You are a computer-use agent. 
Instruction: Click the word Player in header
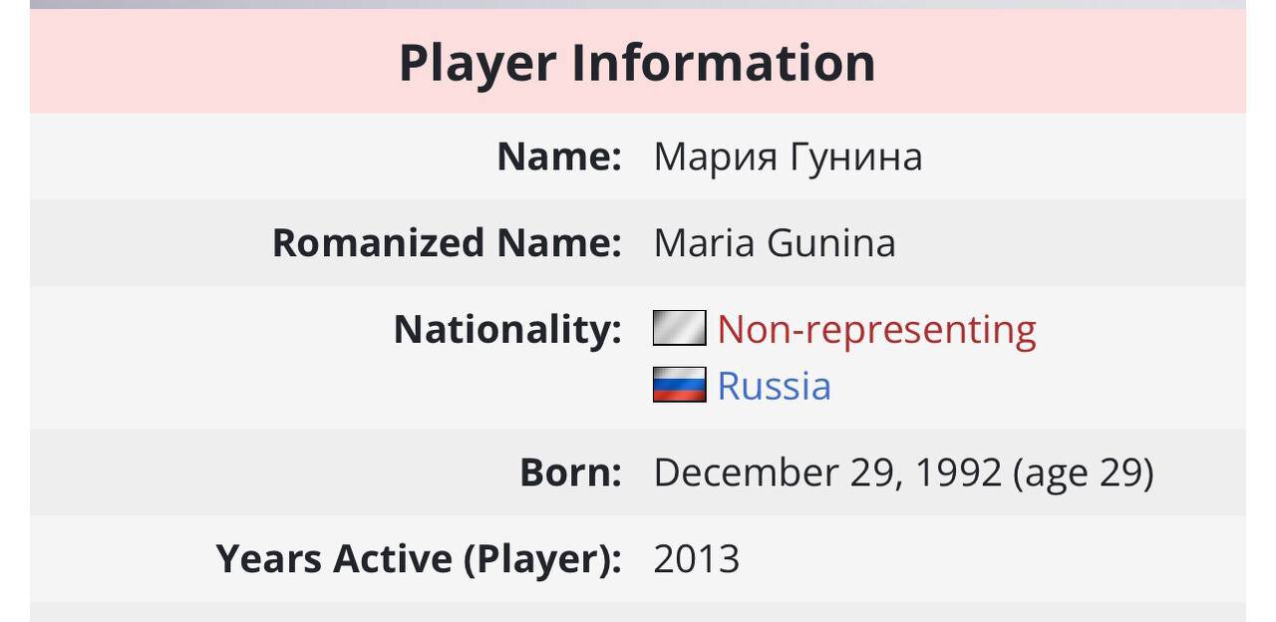477,64
